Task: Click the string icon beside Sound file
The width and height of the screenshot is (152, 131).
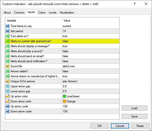Action: (8, 66)
